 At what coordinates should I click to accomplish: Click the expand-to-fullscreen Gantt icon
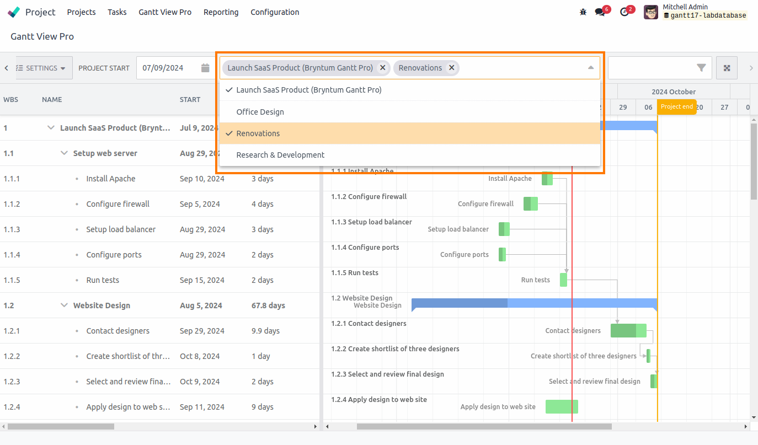click(x=727, y=67)
